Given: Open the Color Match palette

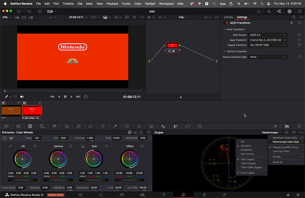Looking at the screenshot, I should pos(18,126).
